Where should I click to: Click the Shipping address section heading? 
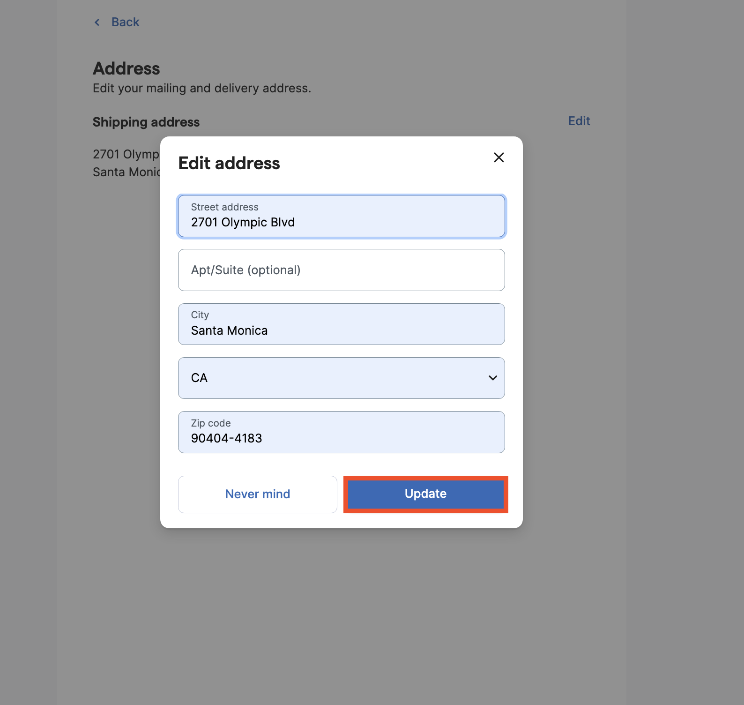(146, 122)
